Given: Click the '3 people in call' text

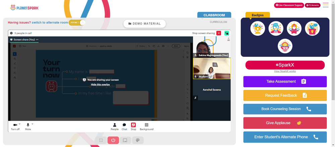Looking at the screenshot, I should pyautogui.click(x=23, y=33).
